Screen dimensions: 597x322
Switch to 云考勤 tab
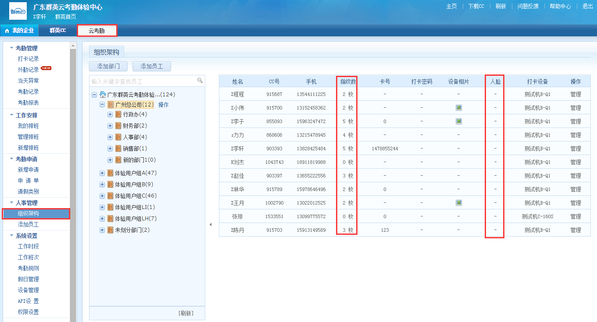97,30
